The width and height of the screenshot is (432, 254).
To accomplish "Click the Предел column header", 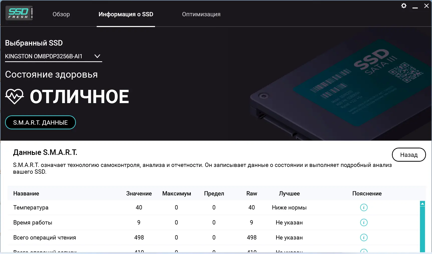I will 214,193.
